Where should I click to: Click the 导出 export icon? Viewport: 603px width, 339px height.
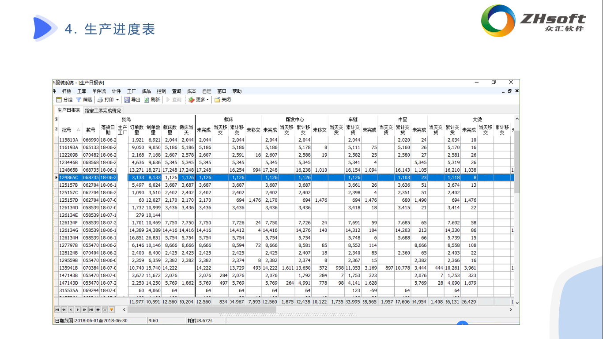(x=127, y=100)
